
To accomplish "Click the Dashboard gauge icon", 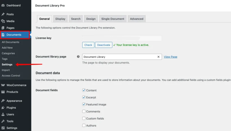I will click(x=3, y=5).
